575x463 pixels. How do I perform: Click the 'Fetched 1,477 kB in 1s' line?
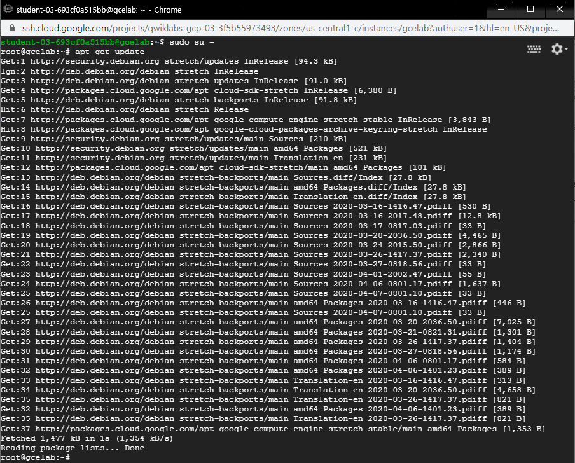[87, 438]
